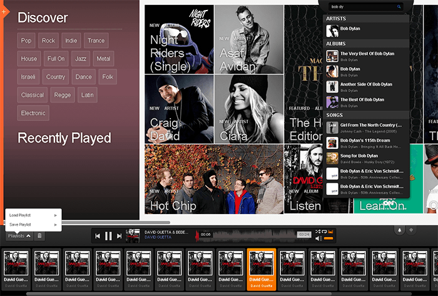Click the Discover heading
438x296 pixels.
(43, 18)
